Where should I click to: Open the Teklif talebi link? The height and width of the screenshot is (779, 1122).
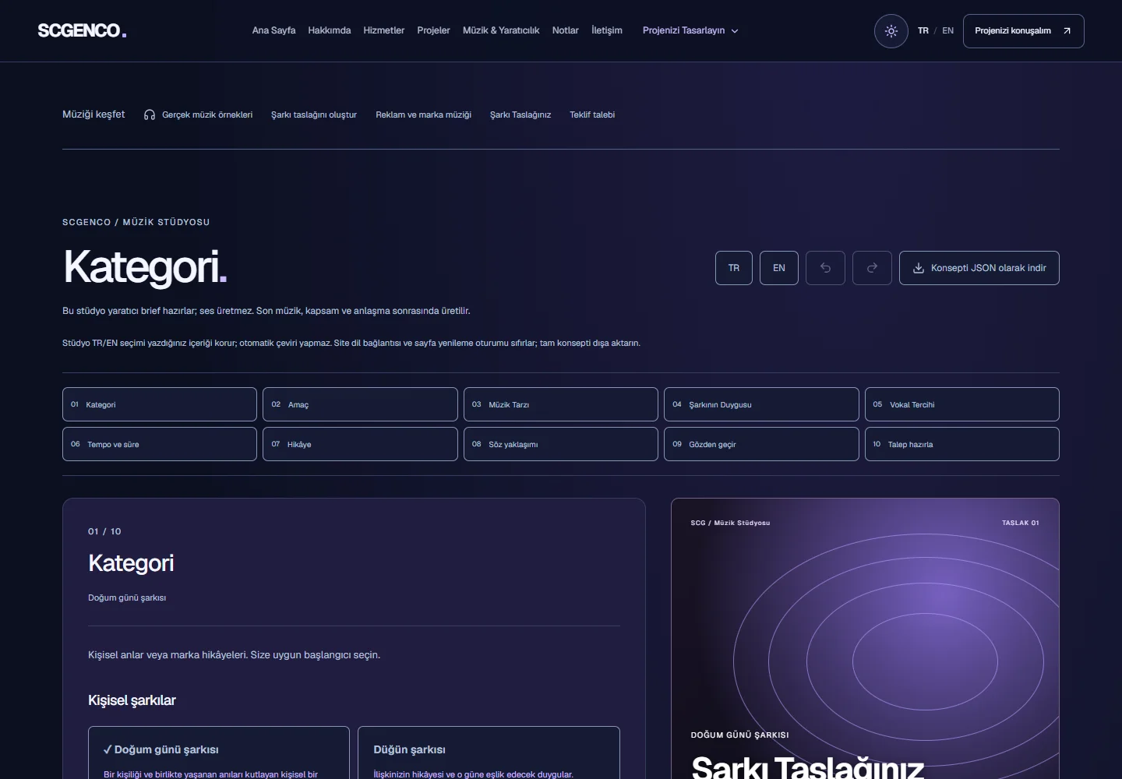[x=592, y=115]
